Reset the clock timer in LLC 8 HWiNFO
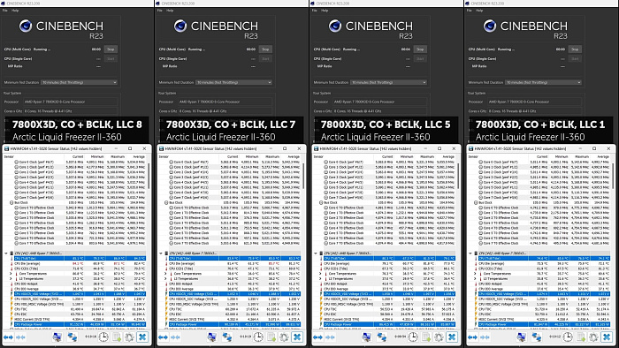 pyautogui.click(x=103, y=337)
